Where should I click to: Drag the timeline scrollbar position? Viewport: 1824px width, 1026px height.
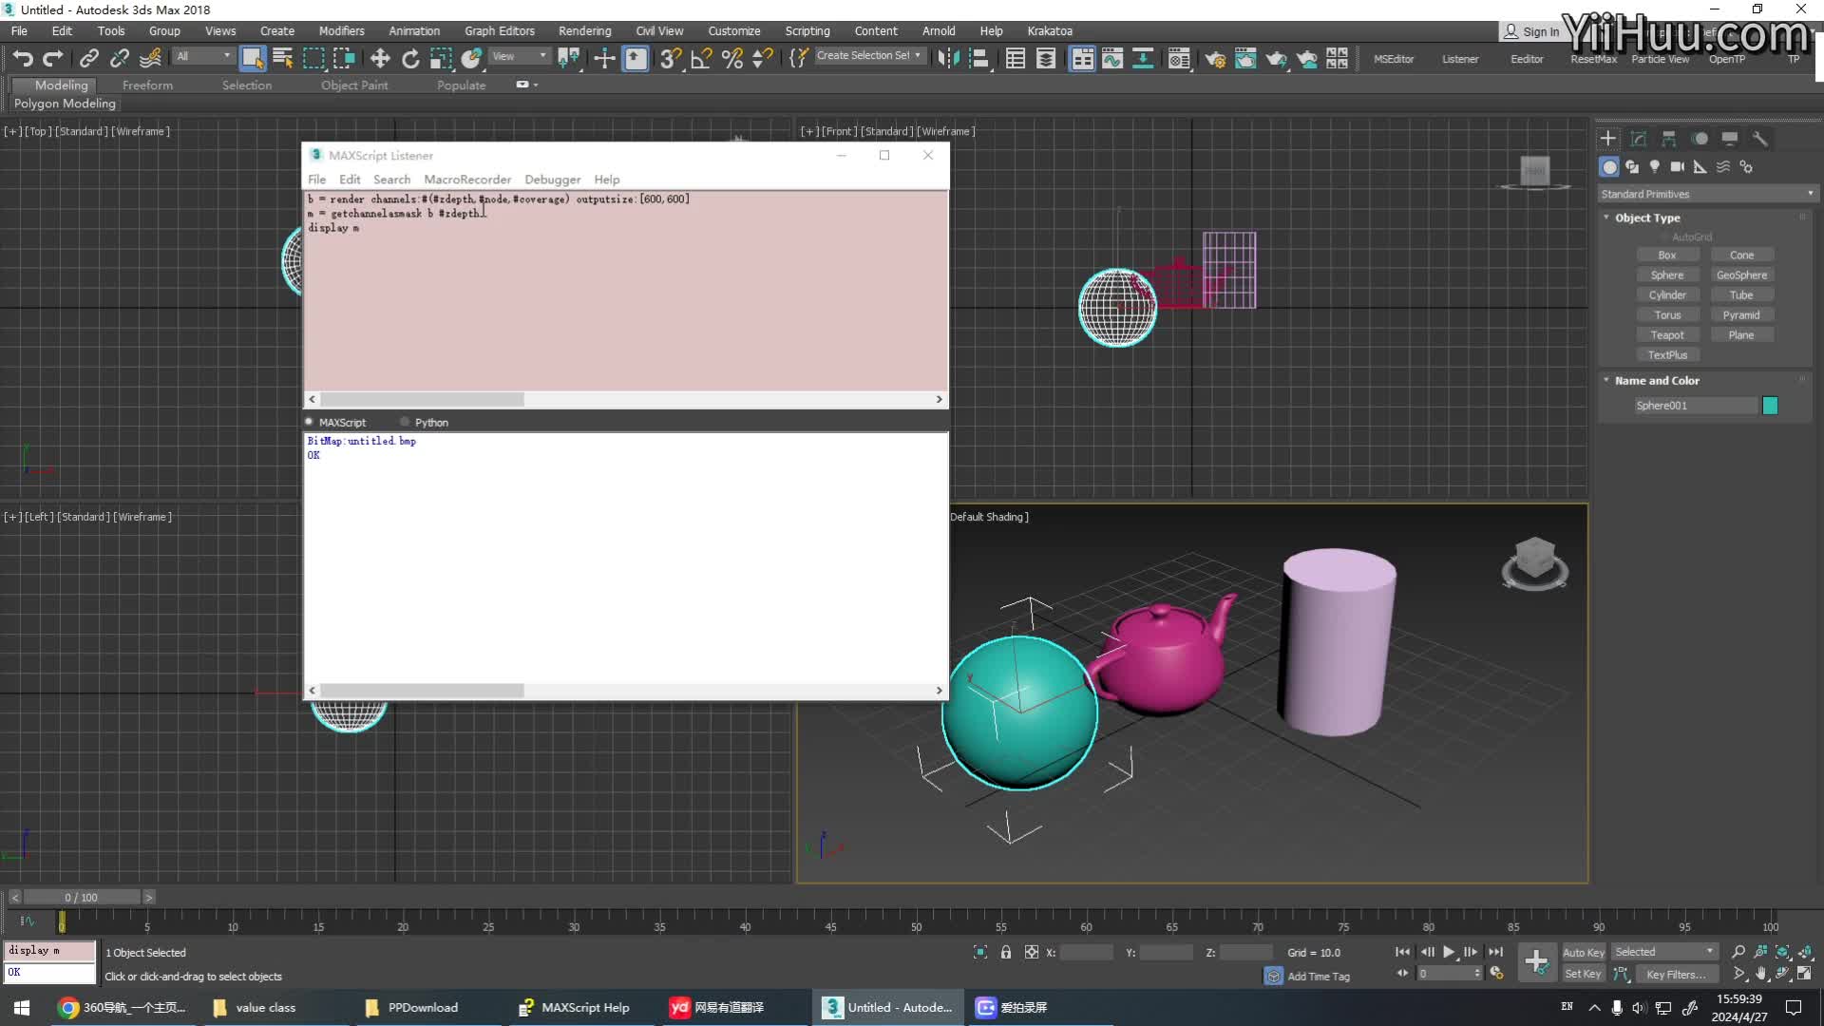click(82, 897)
